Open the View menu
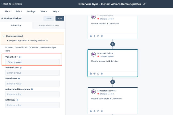Viewport: 173px width, 115px height. tap(44, 11)
